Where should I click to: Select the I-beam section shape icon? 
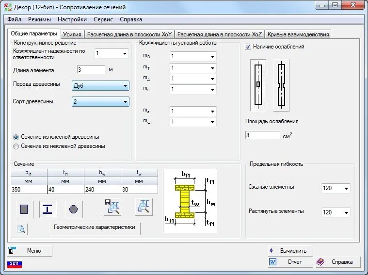(48, 209)
